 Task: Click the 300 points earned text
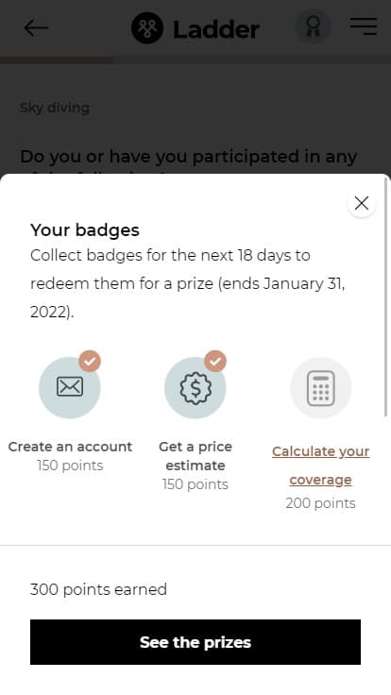[98, 589]
